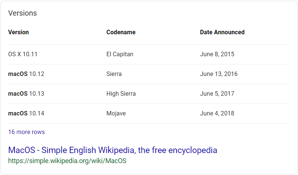Viewport: 298px width, 175px height.
Task: Click the Mojave codename cell
Action: click(116, 114)
